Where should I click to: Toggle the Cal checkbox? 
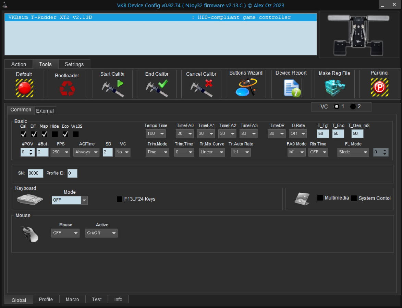pos(24,134)
